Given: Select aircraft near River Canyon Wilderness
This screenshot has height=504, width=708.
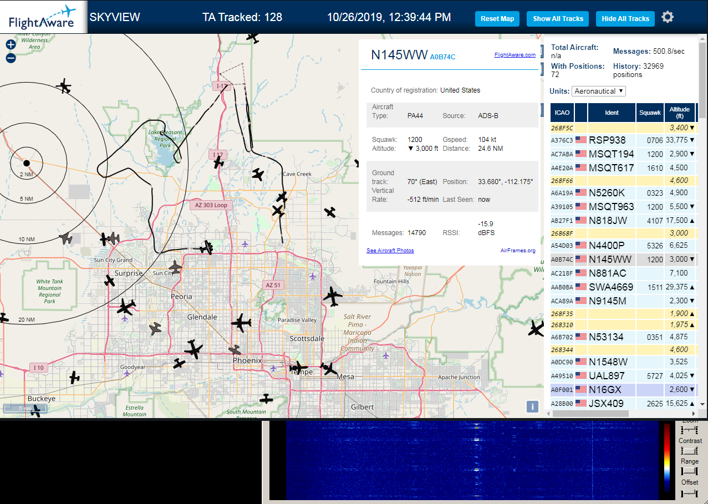Looking at the screenshot, I should point(64,86).
